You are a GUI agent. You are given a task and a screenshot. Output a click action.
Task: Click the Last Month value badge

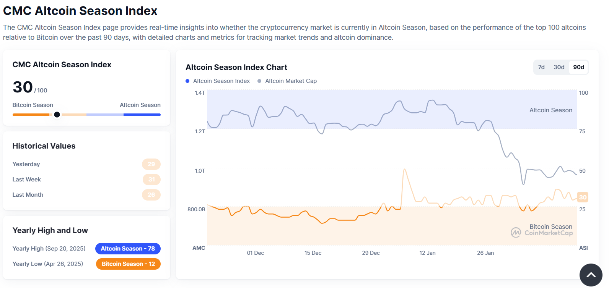151,195
